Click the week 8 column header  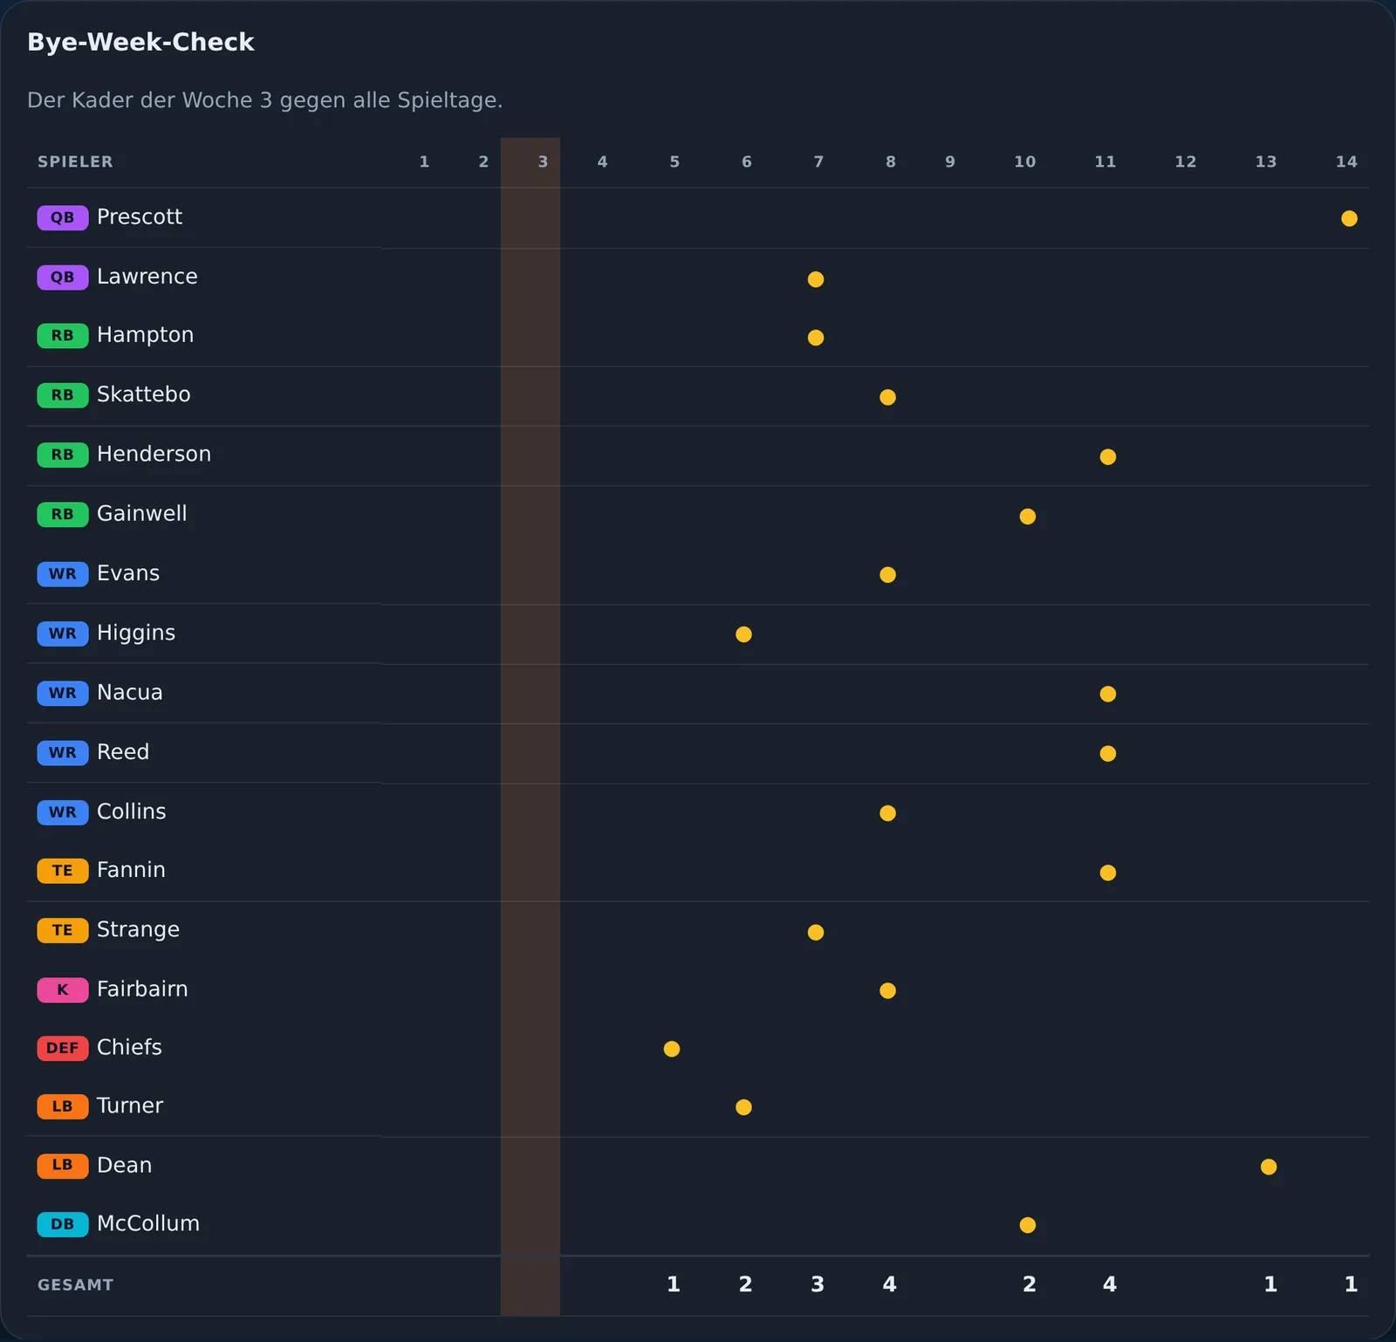click(891, 162)
